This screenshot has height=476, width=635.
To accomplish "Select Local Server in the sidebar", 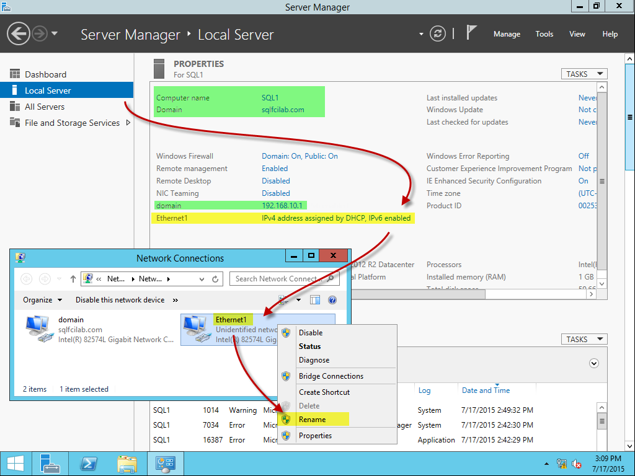I will [67, 90].
